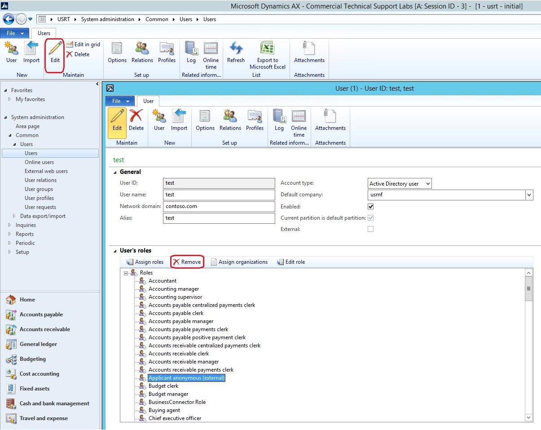The width and height of the screenshot is (541, 430).
Task: Open Online time in main ribbon
Action: pos(211,49)
